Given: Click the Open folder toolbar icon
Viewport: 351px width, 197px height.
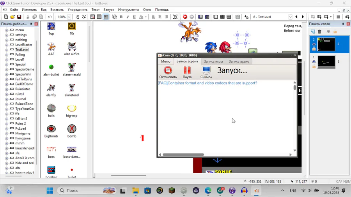Looking at the screenshot, I should 12,17.
